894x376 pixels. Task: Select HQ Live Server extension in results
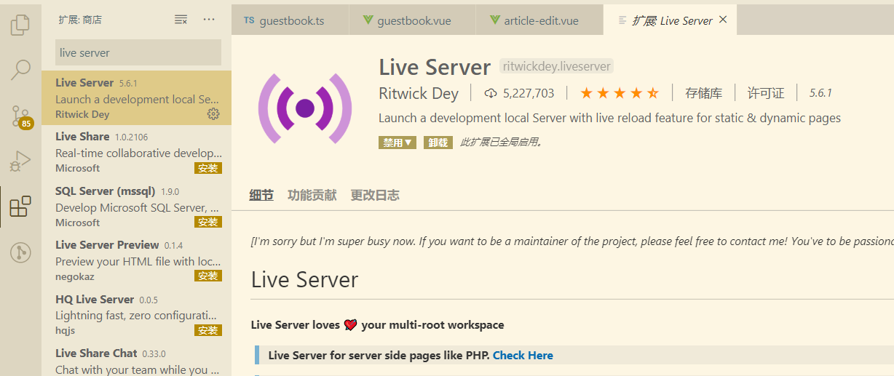click(137, 314)
